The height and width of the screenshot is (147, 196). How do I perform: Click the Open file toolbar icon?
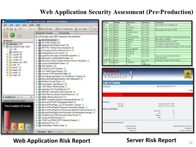tap(7, 29)
